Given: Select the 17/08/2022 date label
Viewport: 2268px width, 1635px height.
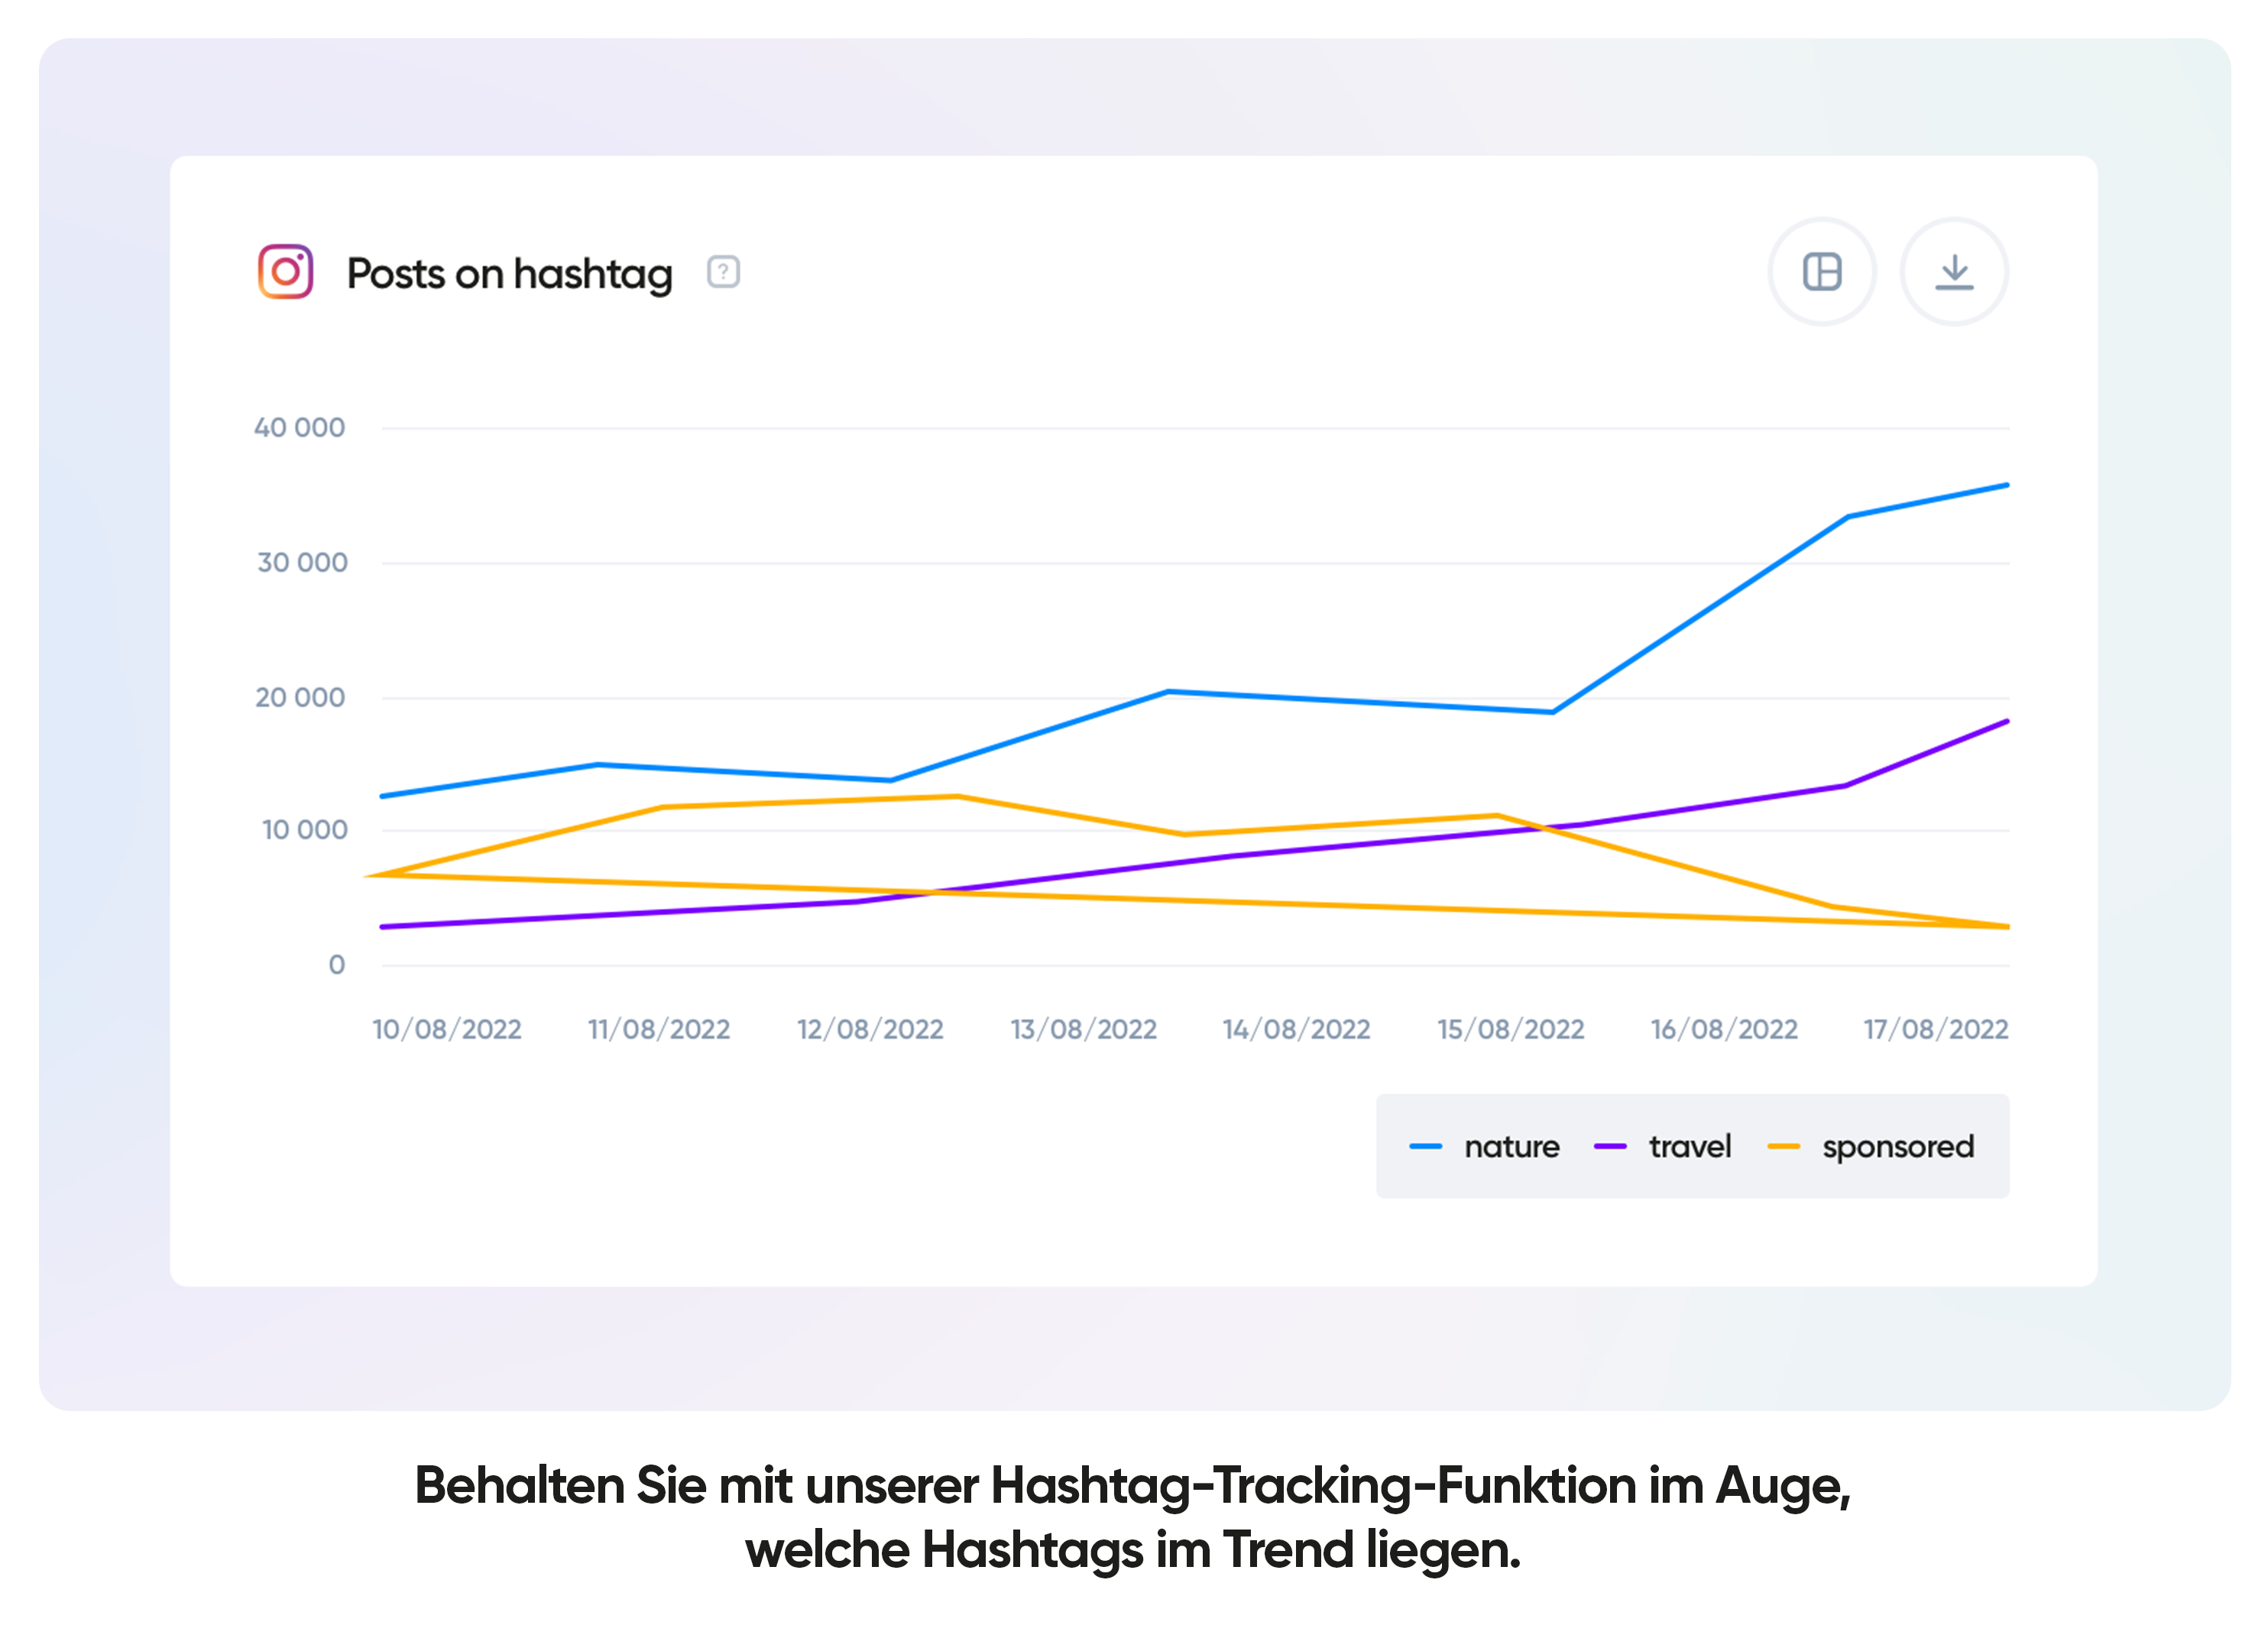Looking at the screenshot, I should pos(1935,1029).
